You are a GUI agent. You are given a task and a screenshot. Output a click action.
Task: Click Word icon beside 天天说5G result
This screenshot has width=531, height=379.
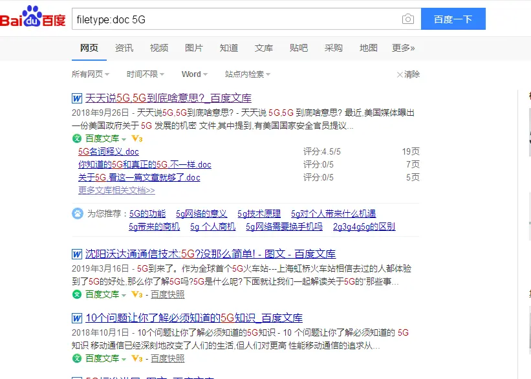(x=77, y=98)
